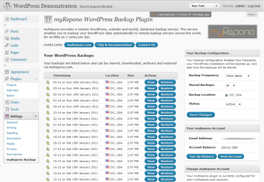Click the Users icon in sidebar
This screenshot has width=264, height=182.
7,102
